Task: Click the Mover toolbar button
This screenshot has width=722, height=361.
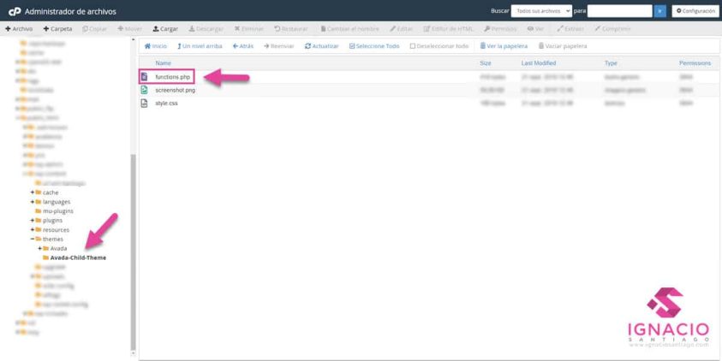Action: click(x=130, y=28)
